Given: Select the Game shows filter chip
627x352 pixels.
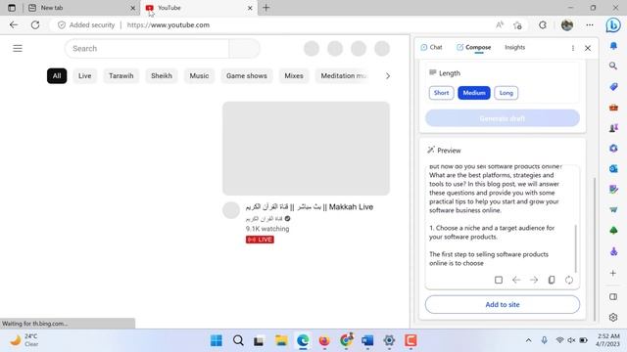Looking at the screenshot, I should (x=246, y=76).
